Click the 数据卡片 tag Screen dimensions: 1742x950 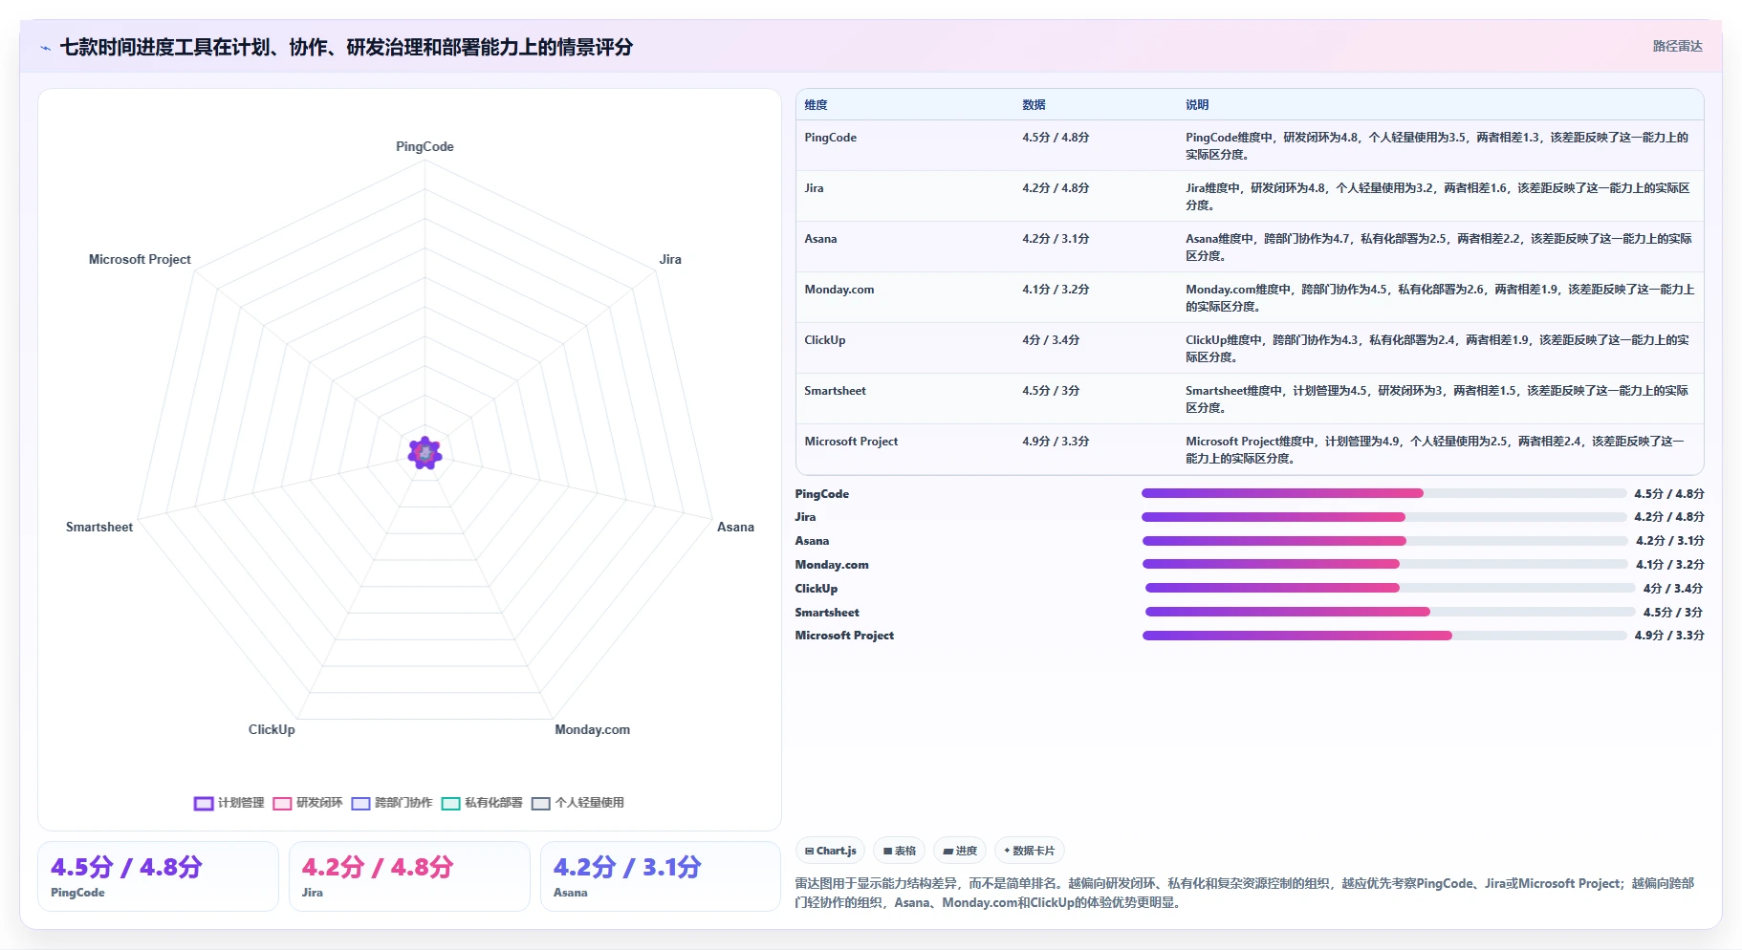[x=1030, y=851]
